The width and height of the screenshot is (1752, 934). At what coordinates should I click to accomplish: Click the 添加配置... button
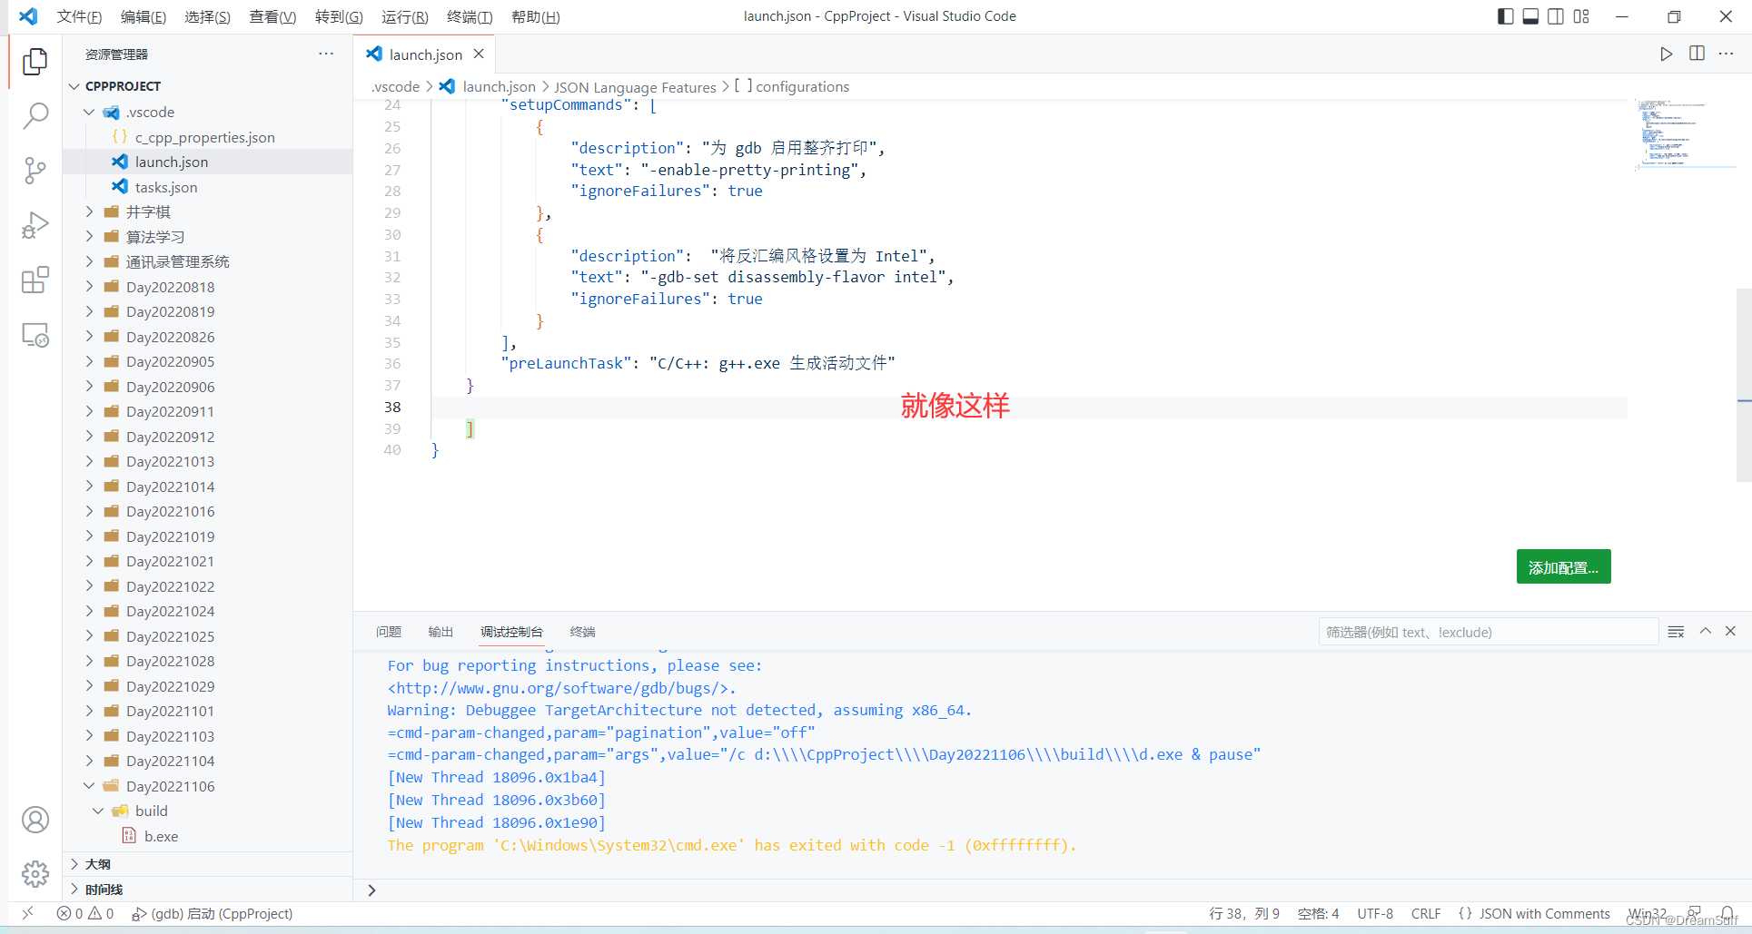pos(1563,567)
